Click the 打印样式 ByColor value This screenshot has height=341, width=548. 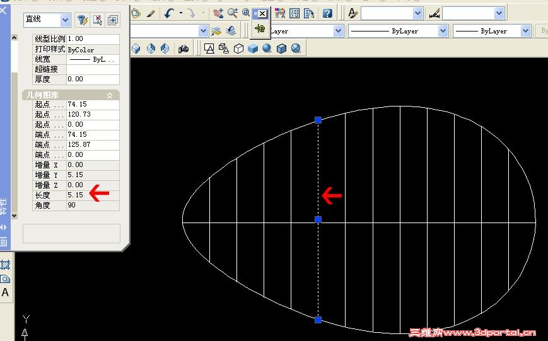pyautogui.click(x=93, y=49)
